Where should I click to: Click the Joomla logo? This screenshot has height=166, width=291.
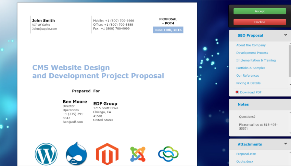coord(138,154)
